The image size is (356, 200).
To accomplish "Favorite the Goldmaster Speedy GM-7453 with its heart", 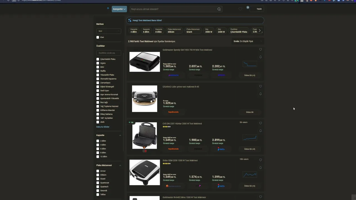I will click(x=261, y=49).
